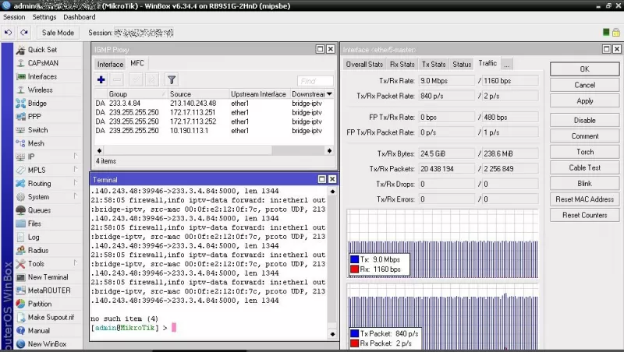Open Interfaces in sidebar
The width and height of the screenshot is (624, 352).
point(42,76)
